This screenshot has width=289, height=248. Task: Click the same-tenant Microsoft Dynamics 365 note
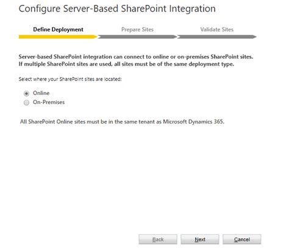[x=122, y=122]
